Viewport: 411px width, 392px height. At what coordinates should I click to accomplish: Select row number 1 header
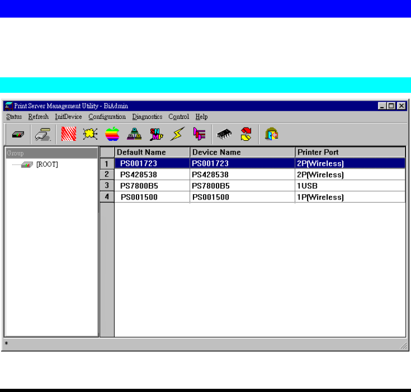107,164
